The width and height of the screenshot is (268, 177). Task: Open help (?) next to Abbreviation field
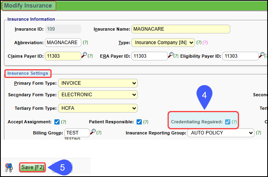(85, 42)
